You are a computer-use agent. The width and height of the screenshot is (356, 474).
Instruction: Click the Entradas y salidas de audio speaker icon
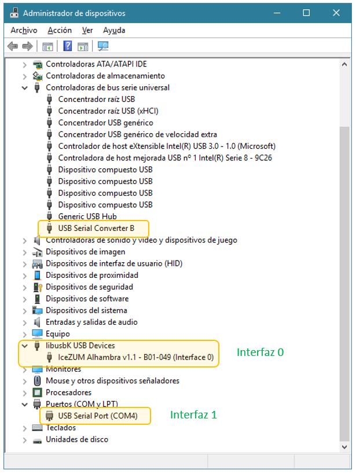pyautogui.click(x=37, y=322)
